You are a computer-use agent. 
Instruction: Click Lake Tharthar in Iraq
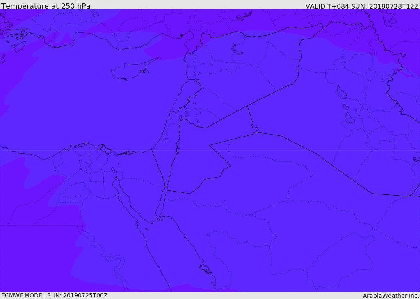pos(341,92)
